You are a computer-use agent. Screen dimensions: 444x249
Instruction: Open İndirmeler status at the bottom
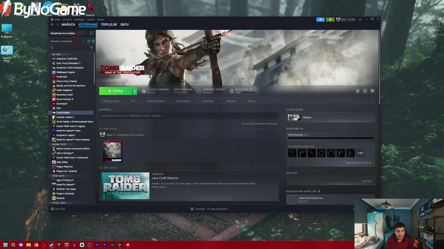coord(209,209)
